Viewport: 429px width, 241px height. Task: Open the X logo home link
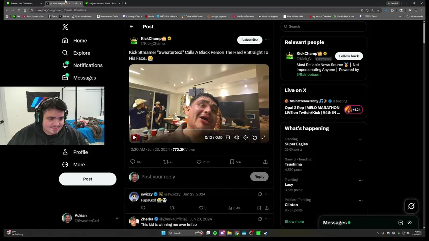click(x=65, y=27)
